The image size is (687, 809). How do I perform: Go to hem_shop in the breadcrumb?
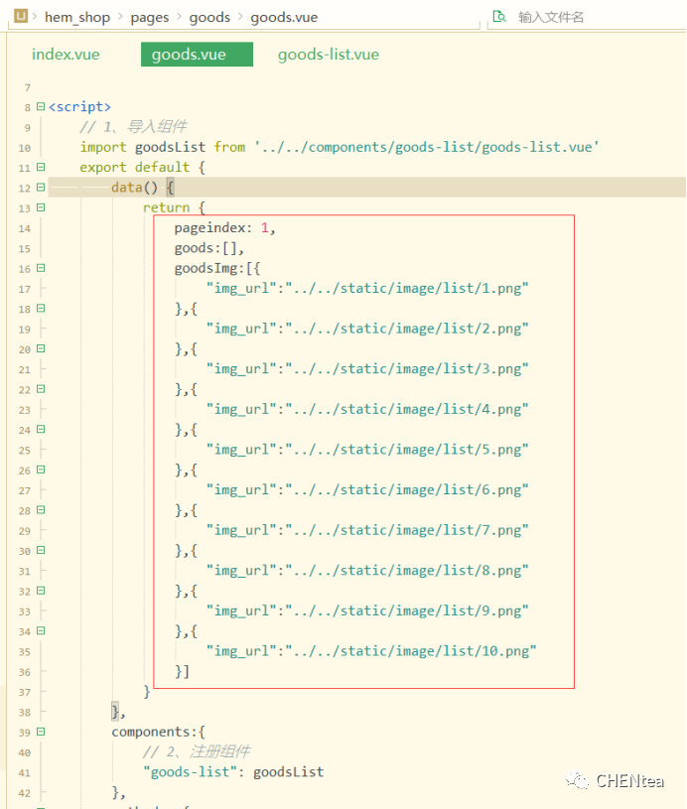click(x=75, y=17)
